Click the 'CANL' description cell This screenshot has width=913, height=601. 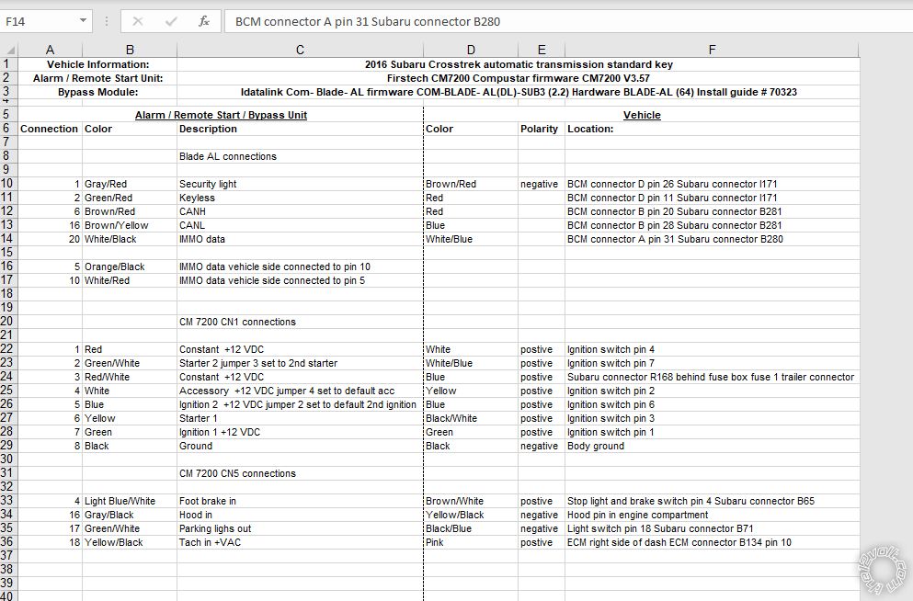300,225
